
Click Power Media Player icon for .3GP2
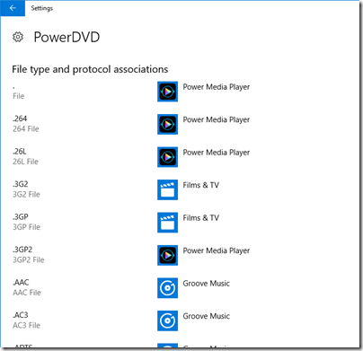coord(167,255)
